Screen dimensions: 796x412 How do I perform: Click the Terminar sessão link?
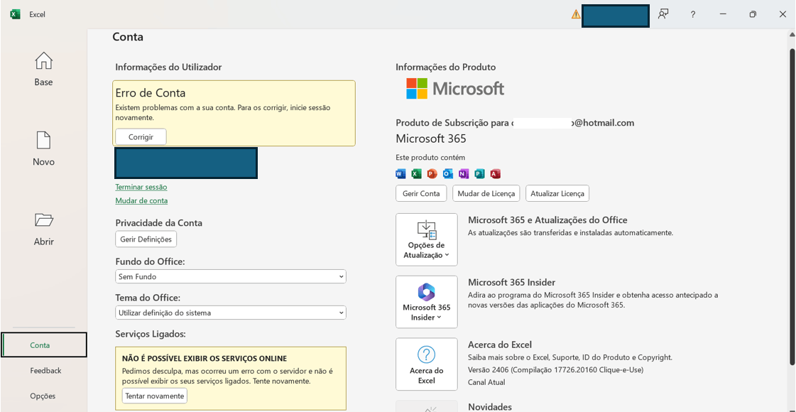point(141,187)
